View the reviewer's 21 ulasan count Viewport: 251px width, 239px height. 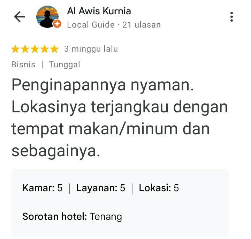point(142,25)
